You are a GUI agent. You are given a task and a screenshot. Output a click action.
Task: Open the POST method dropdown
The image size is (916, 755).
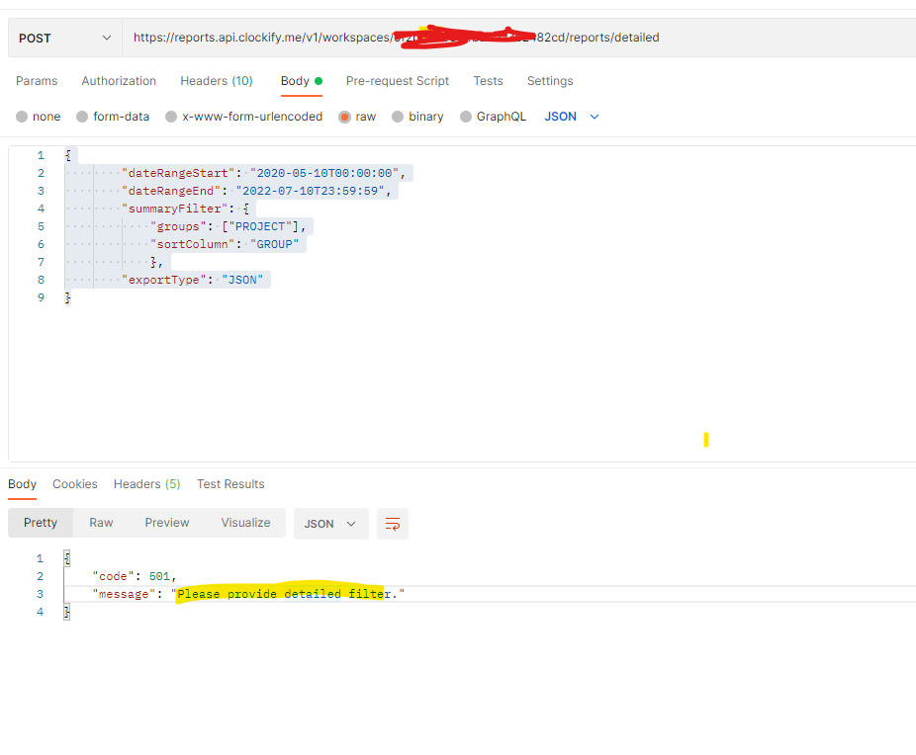coord(63,37)
